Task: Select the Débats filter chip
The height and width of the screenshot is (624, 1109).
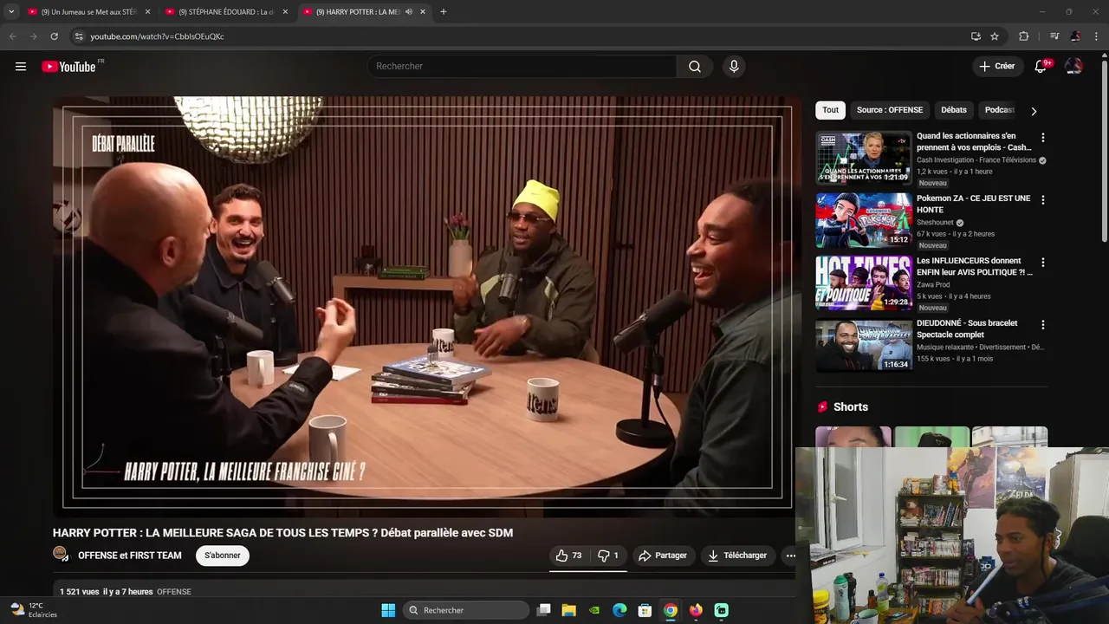Action: (x=954, y=110)
